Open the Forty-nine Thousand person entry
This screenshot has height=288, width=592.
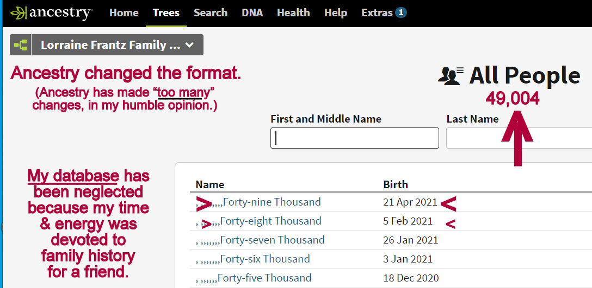(272, 202)
